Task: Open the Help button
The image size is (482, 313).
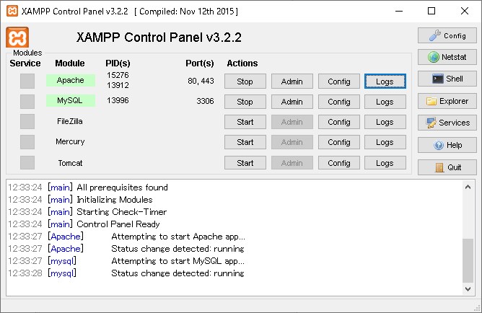Action: tap(447, 145)
